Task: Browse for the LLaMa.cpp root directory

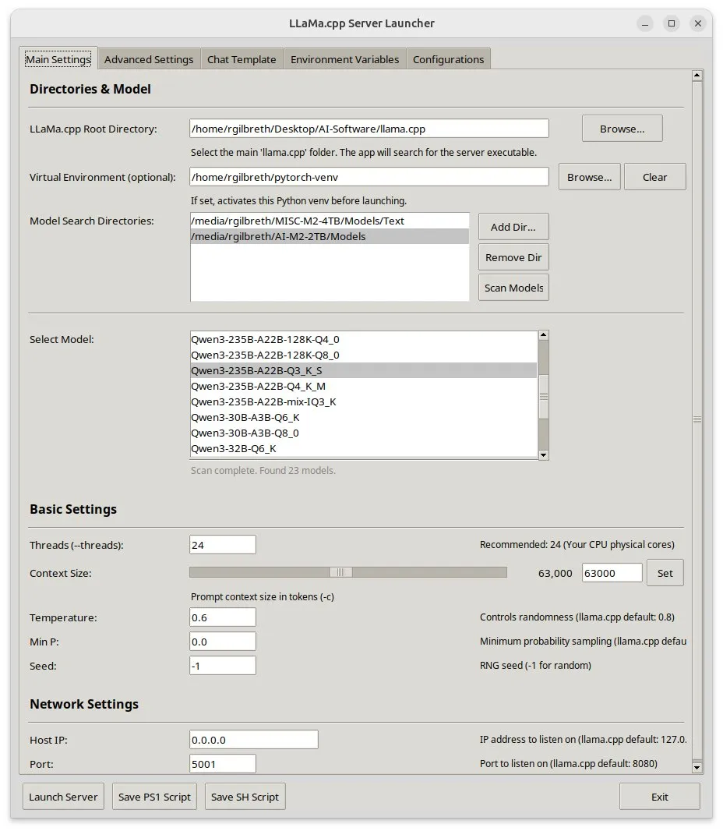Action: (x=622, y=129)
